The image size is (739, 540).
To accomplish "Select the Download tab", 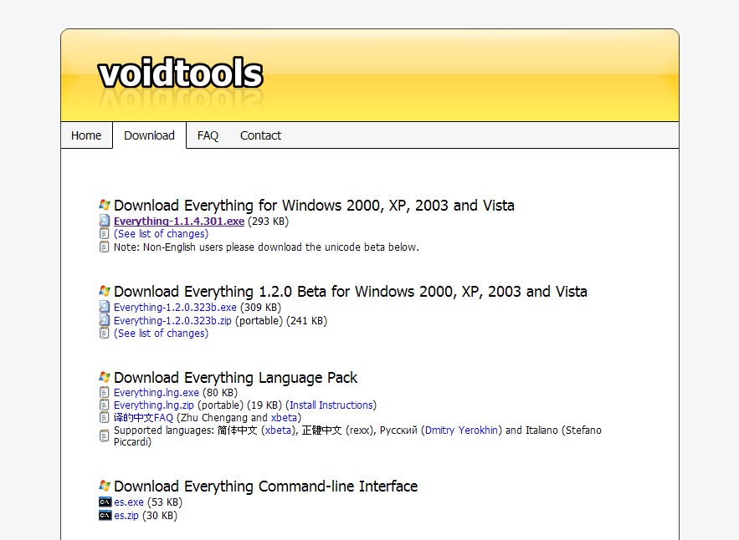I will click(150, 135).
